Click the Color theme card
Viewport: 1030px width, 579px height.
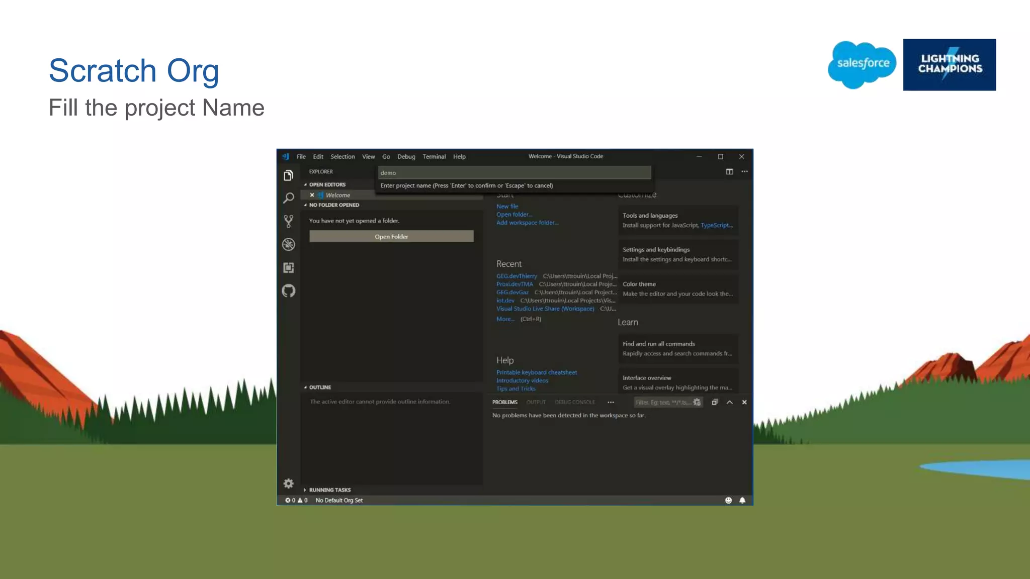point(678,288)
